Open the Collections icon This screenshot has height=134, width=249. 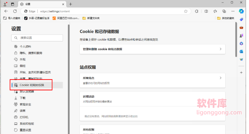[x=224, y=11]
